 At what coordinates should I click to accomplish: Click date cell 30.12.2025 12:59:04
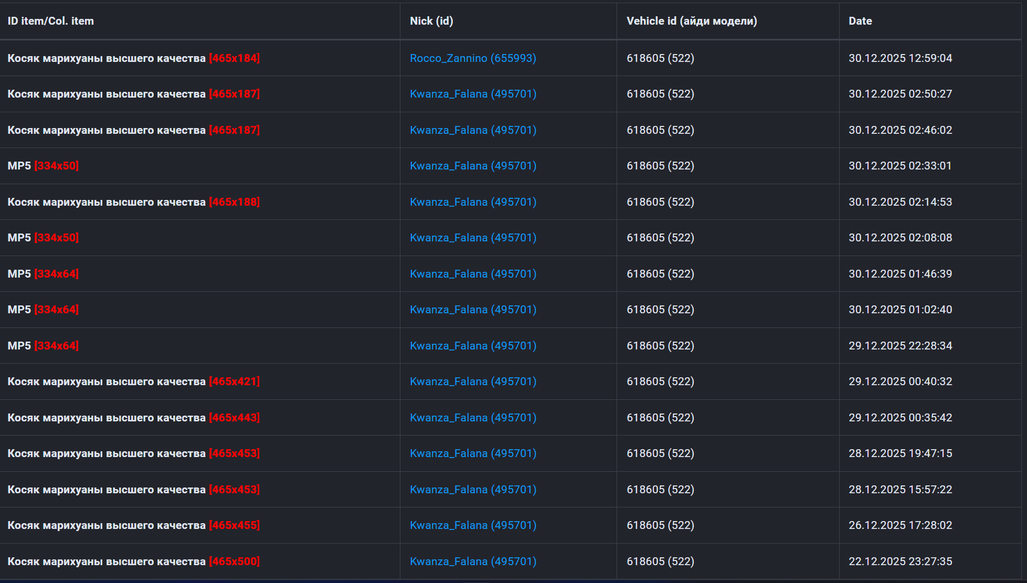pyautogui.click(x=899, y=58)
